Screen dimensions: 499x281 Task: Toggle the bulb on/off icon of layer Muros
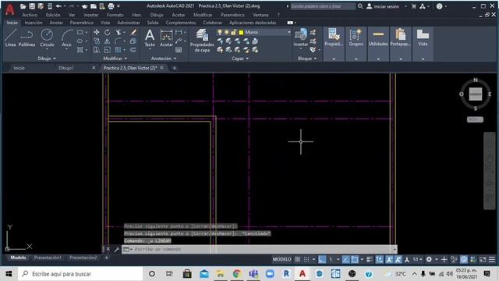220,32
